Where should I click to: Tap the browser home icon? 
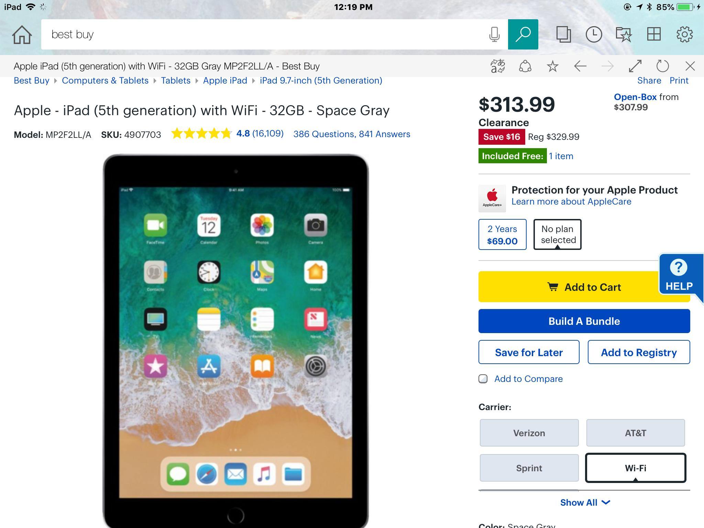[x=22, y=35]
